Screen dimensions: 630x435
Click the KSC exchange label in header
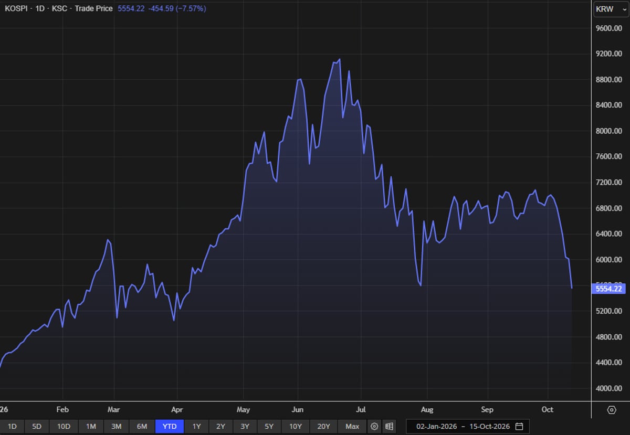[59, 9]
